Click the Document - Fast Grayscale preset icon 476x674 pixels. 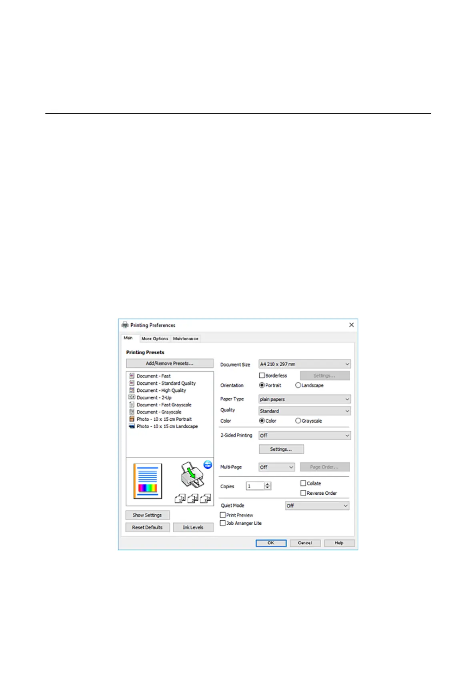coord(132,405)
